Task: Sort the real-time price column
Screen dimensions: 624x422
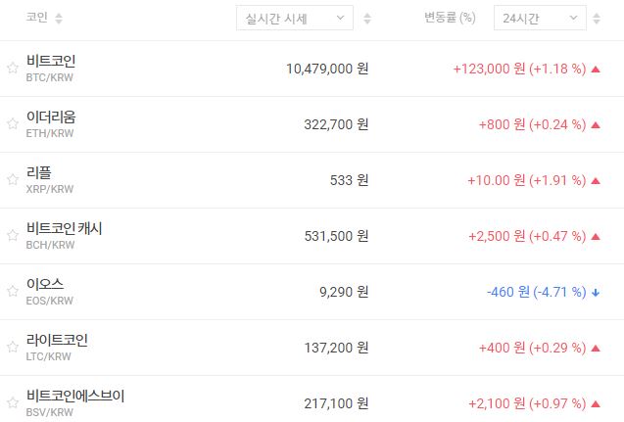Action: click(x=367, y=19)
